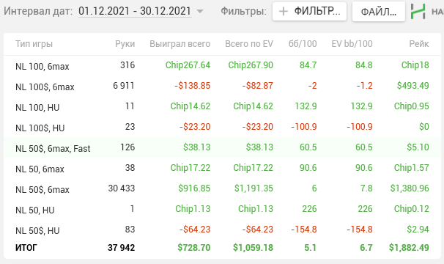This screenshot has height=264, width=444.
Task: Add a filter with ФИЛЬТР... button
Action: [x=309, y=11]
